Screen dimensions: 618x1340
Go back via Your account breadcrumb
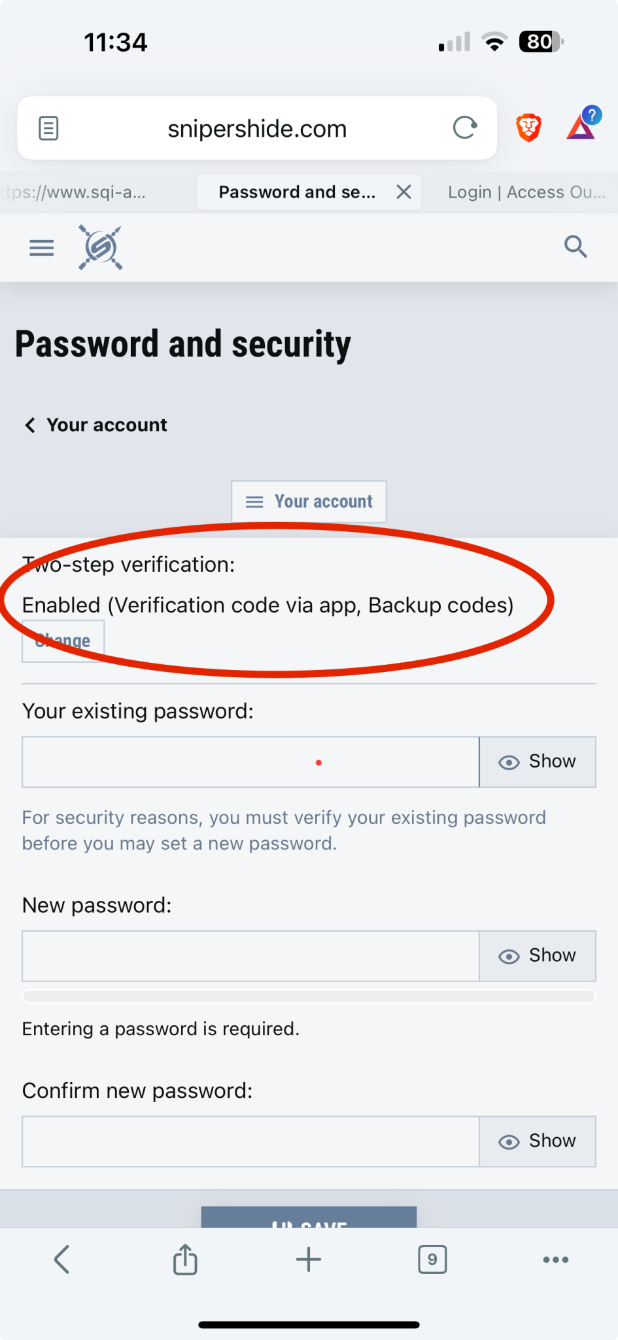point(95,425)
